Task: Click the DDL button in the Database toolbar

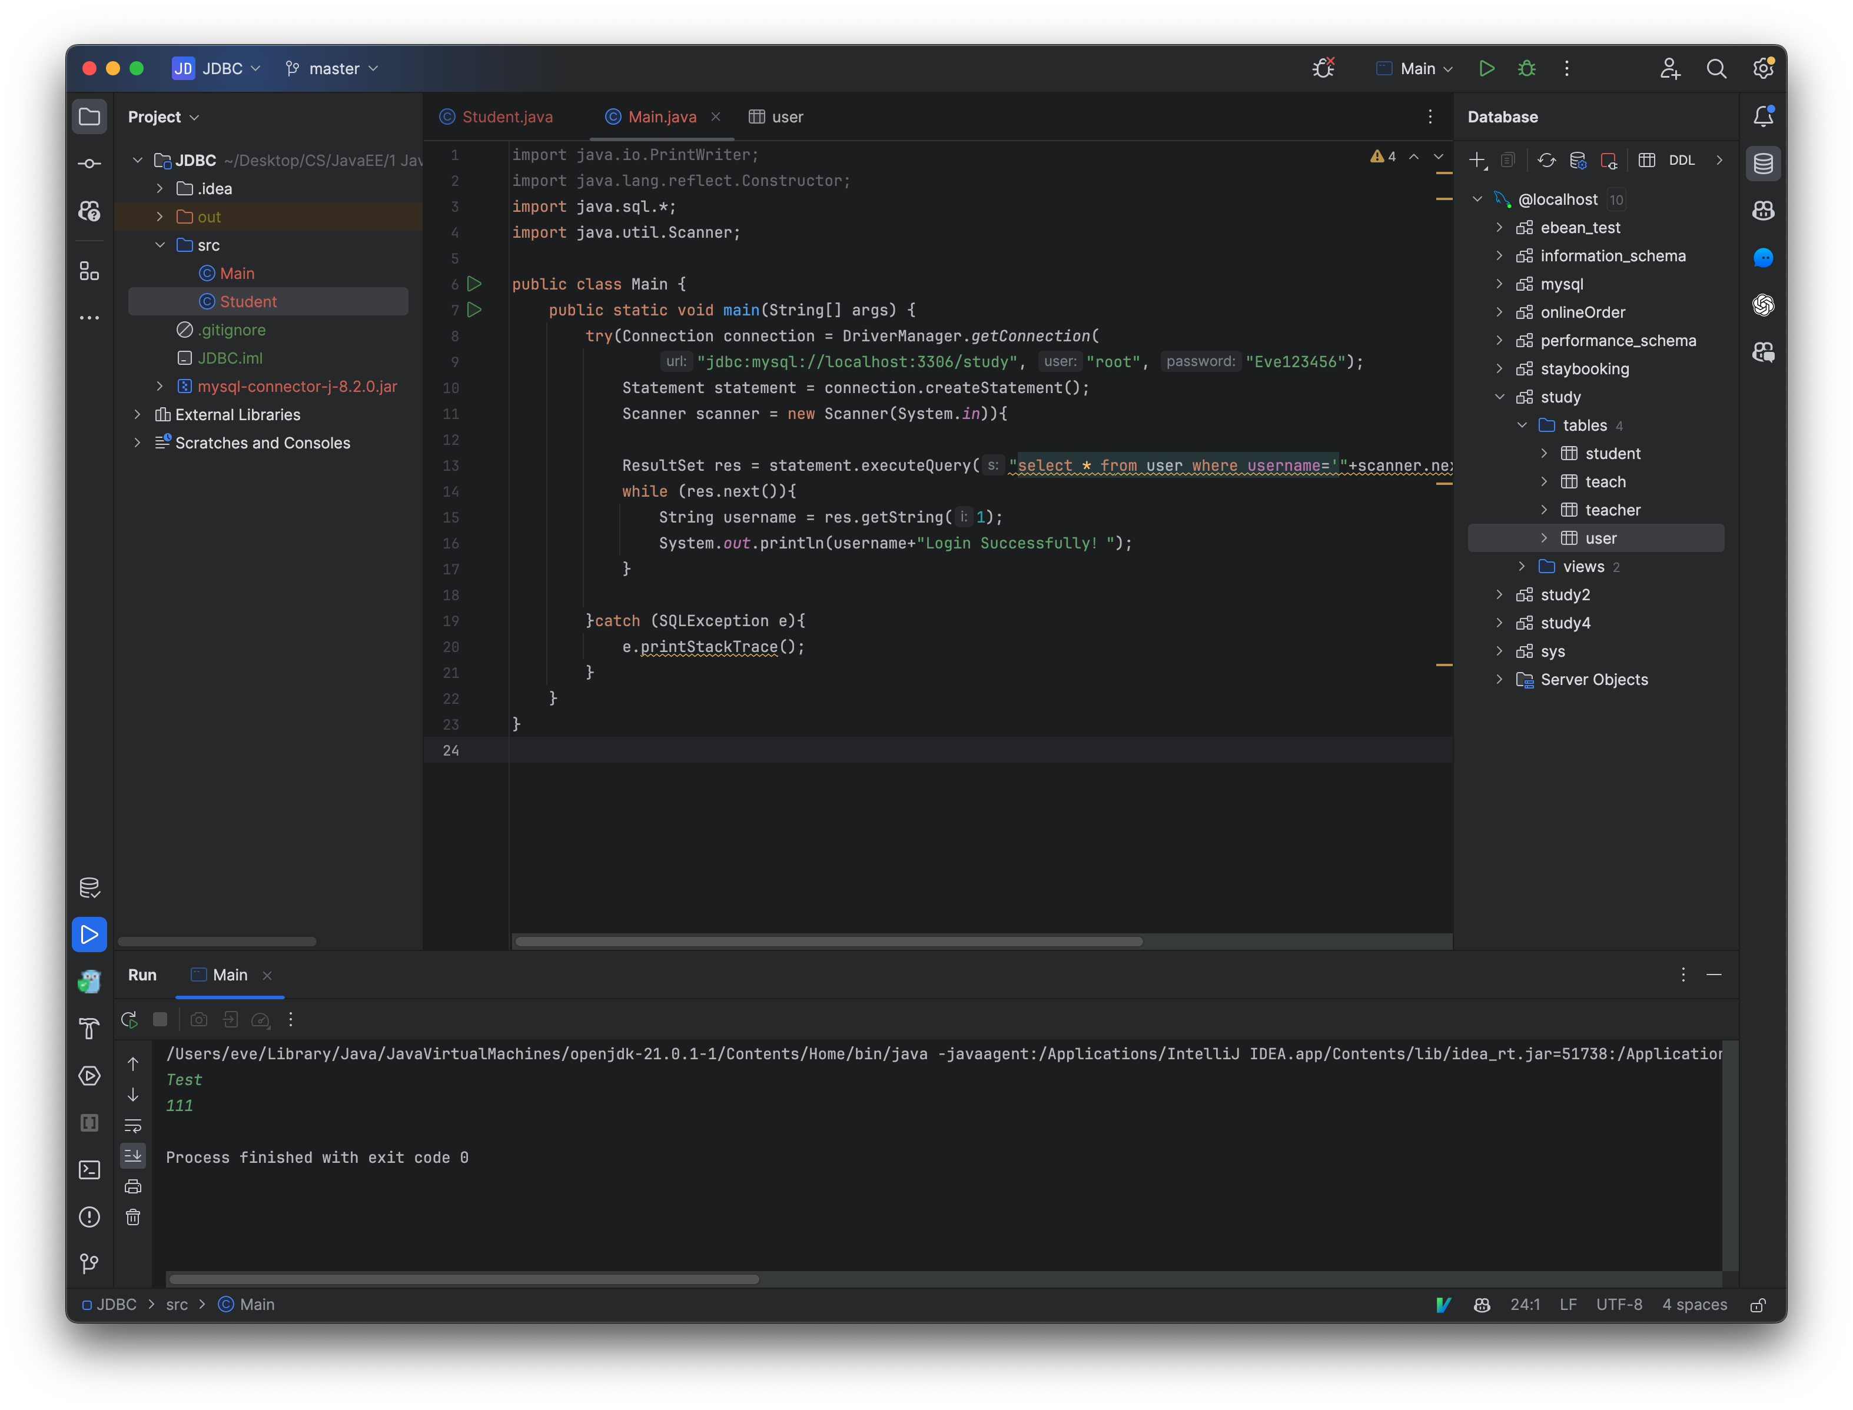Action: tap(1682, 159)
